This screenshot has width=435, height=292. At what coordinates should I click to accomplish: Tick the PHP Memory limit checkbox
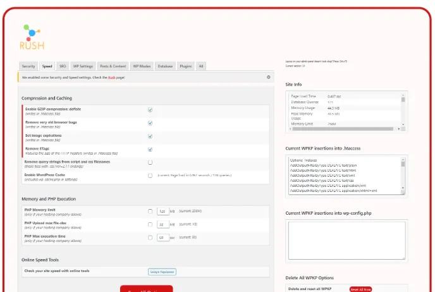point(150,212)
